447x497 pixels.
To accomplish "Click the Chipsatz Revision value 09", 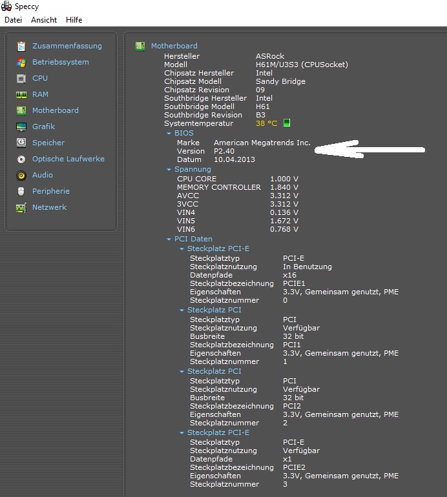I will (x=260, y=90).
